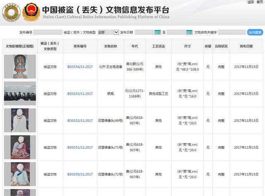Expand the 被盗（丢失）文物类型 dropdown showing 全部
265x196 pixels.
108,32
